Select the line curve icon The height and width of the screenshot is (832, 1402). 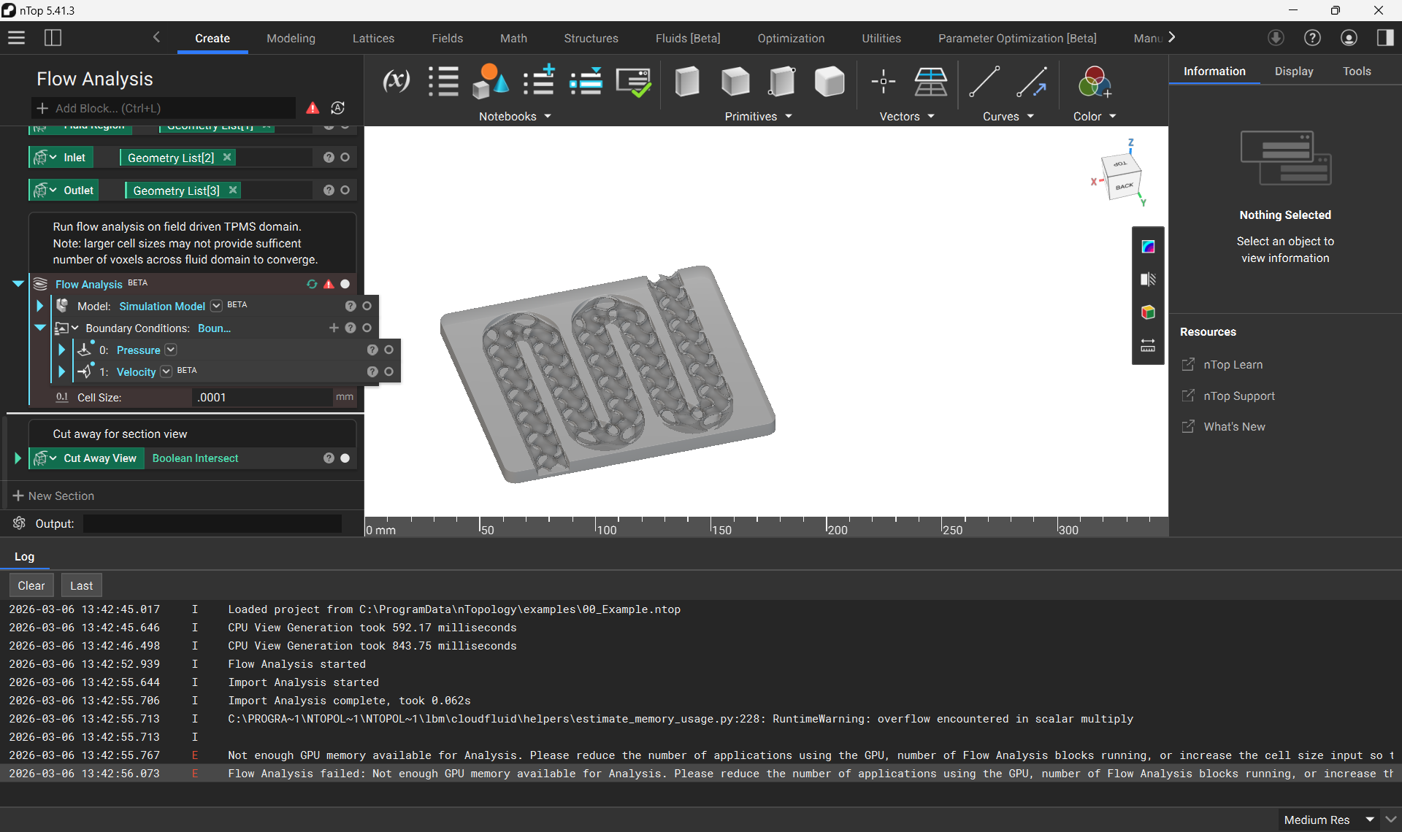coord(984,80)
